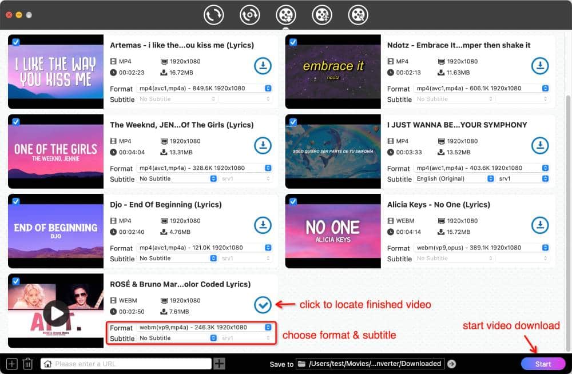Uncheck the ROSÉ & Bruno Mars checkbox
This screenshot has height=374, width=572.
point(15,281)
